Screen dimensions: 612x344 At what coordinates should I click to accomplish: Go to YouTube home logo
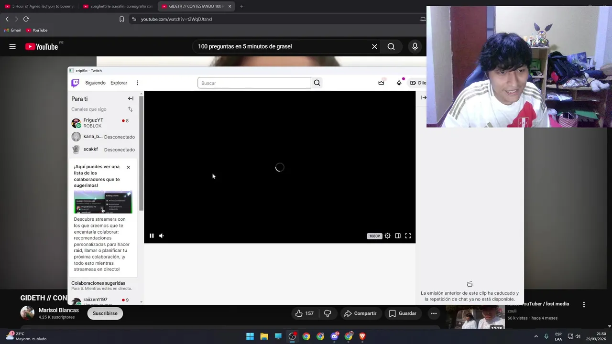point(42,46)
